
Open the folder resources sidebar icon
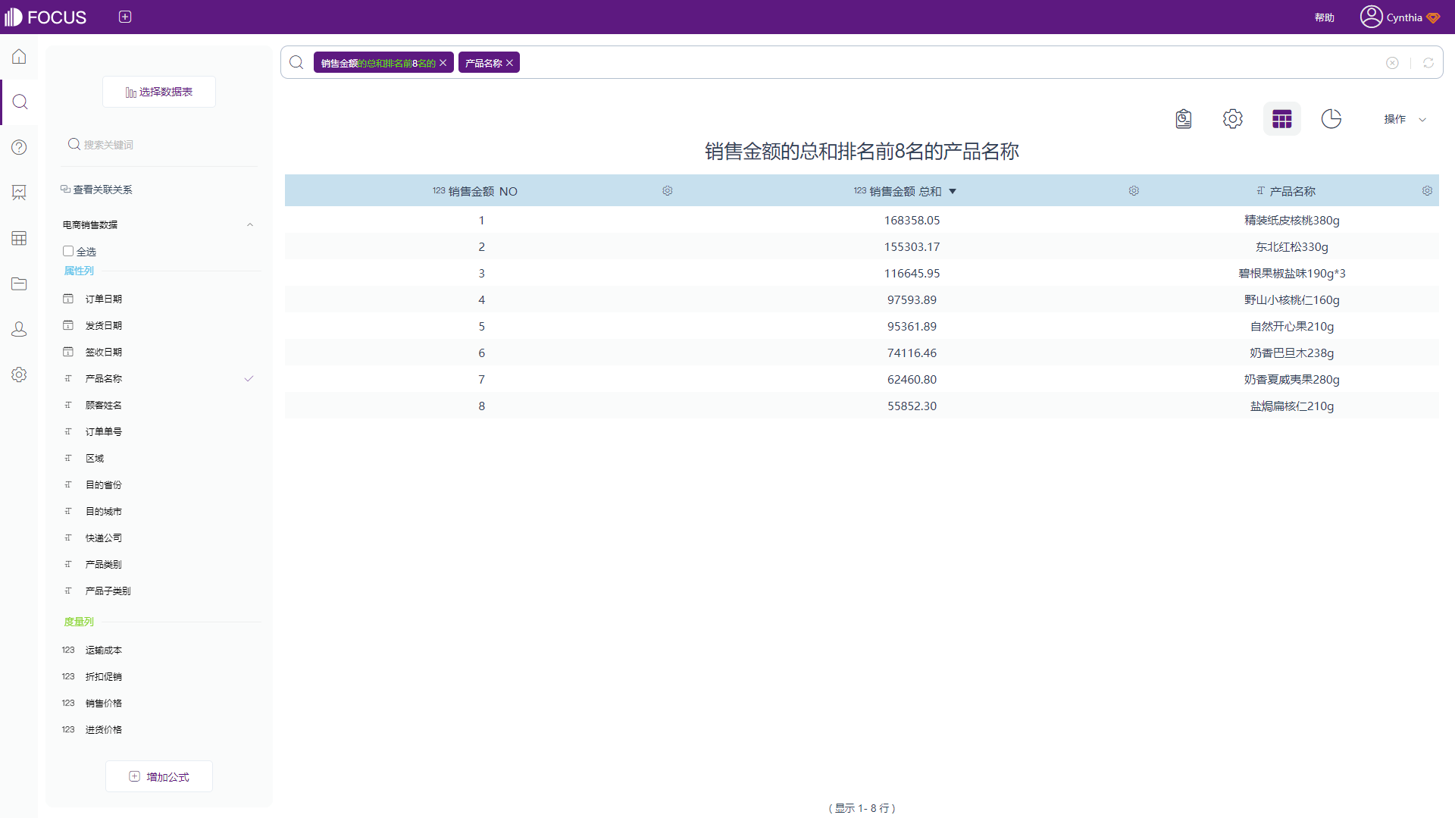[19, 284]
